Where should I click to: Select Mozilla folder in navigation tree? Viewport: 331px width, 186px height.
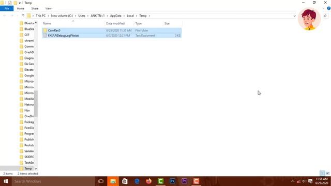[x=27, y=99]
